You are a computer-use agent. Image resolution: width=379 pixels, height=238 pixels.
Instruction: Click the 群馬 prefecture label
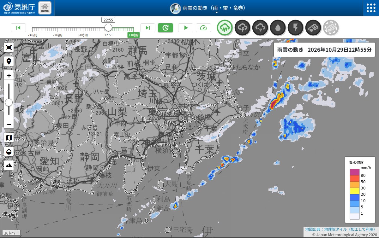pos(137,50)
